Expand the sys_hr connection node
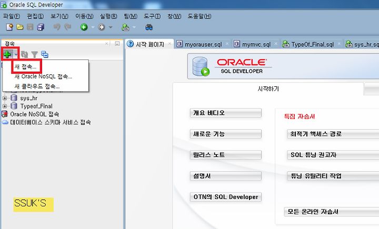Image resolution: width=379 pixels, height=229 pixels. click(5, 98)
